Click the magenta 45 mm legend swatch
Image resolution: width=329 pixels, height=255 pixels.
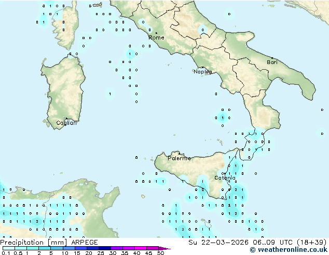pos(153,248)
